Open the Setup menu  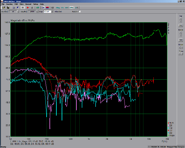(x=36, y=4)
